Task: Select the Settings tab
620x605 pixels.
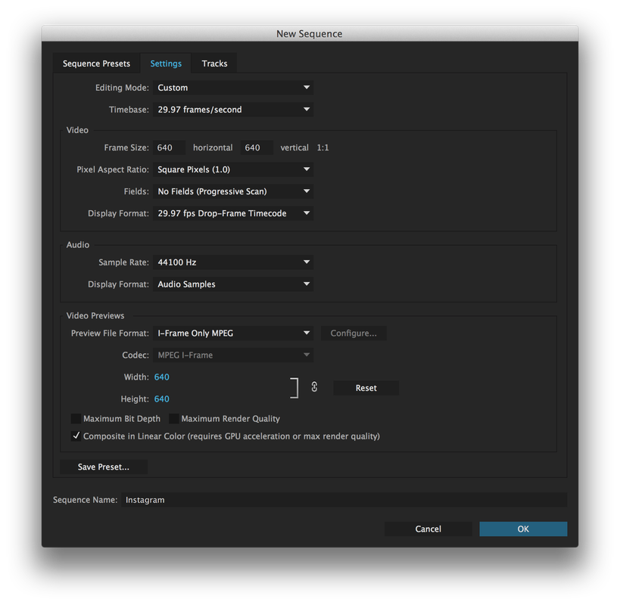Action: click(x=166, y=64)
